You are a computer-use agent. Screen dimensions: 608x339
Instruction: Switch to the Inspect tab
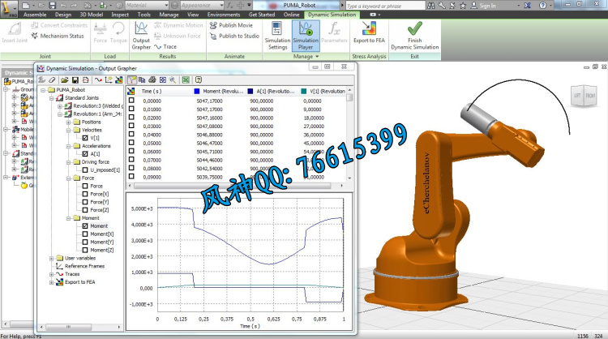click(x=120, y=15)
